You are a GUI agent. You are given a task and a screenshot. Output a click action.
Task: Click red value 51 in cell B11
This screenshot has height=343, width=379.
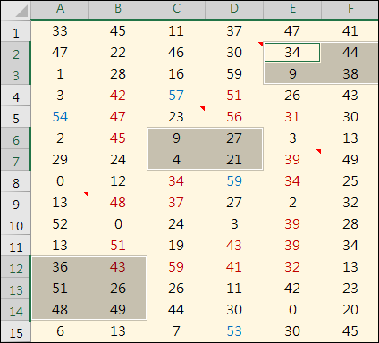(118, 246)
